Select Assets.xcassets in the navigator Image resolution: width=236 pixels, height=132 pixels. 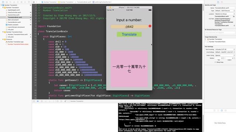(x=13, y=25)
